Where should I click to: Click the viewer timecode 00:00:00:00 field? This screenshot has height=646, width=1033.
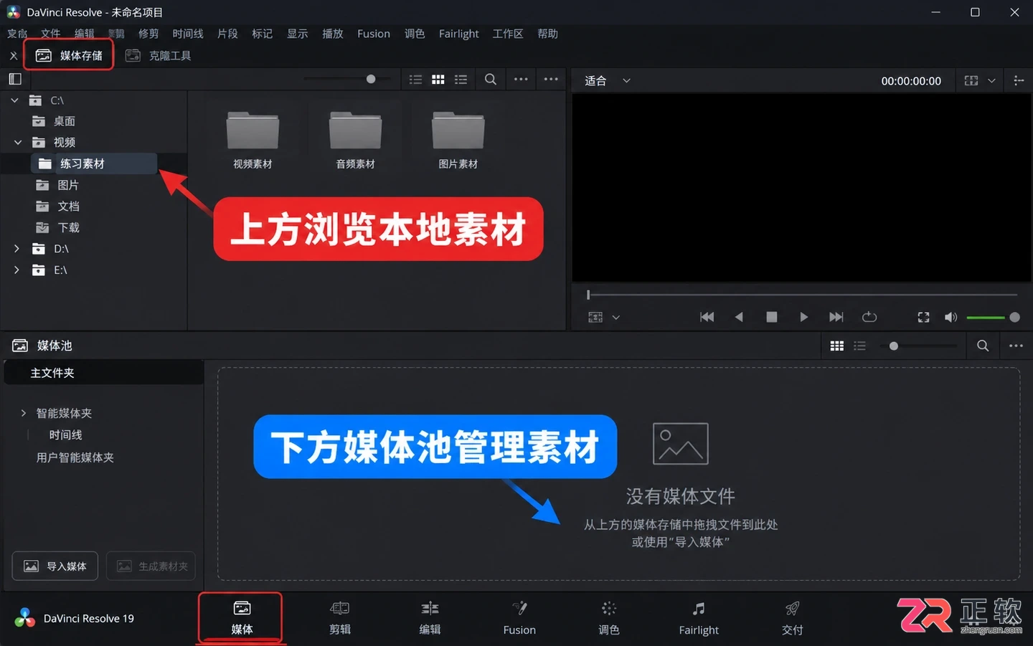pos(911,81)
